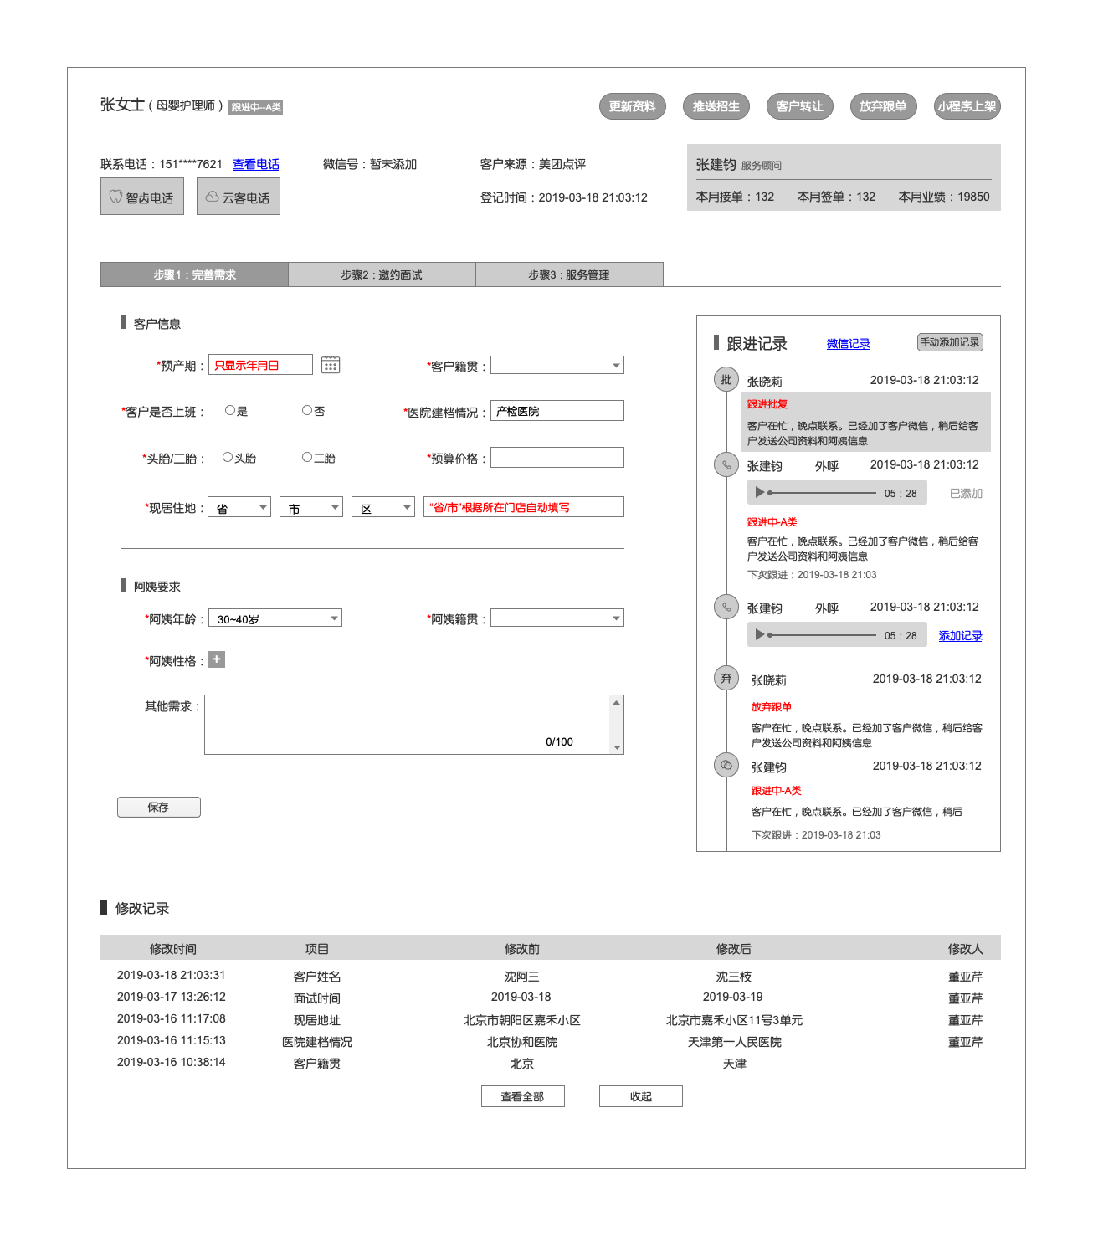The height and width of the screenshot is (1236, 1093).
Task: Click the first recording's progress slider
Action: coord(822,493)
